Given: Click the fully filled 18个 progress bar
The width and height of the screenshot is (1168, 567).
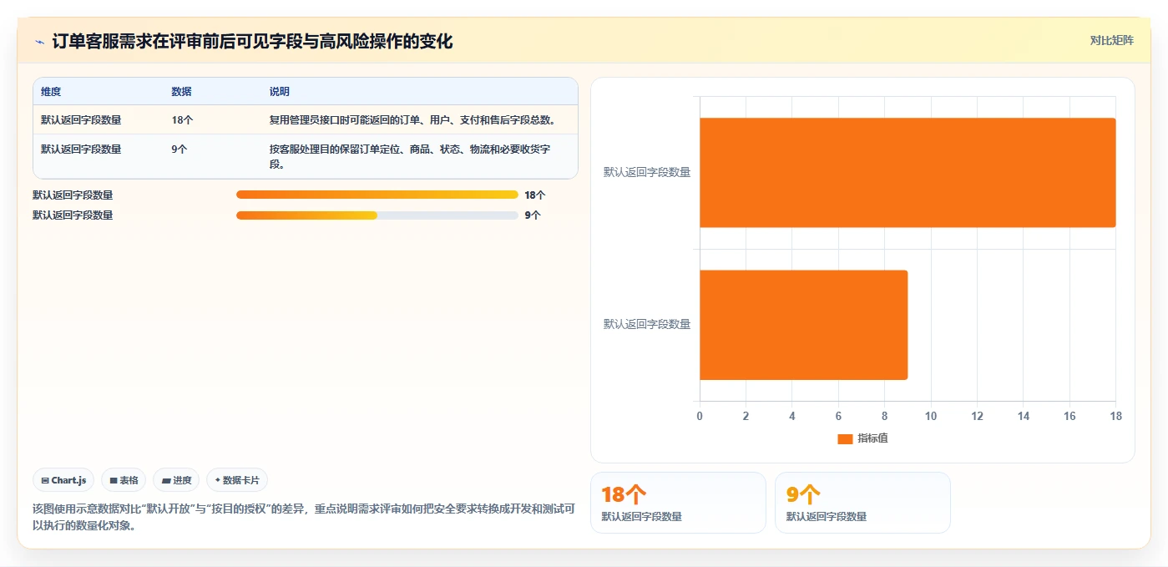Looking at the screenshot, I should [377, 195].
